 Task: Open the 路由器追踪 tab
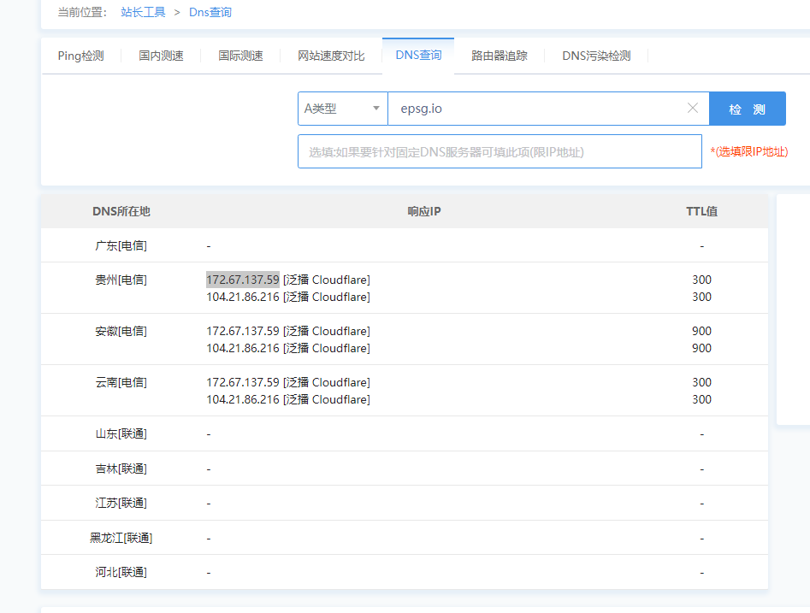tap(499, 55)
